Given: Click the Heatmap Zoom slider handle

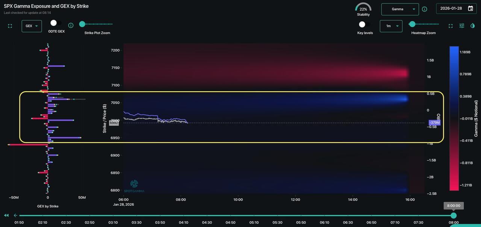Looking at the screenshot, I should tap(412, 24).
